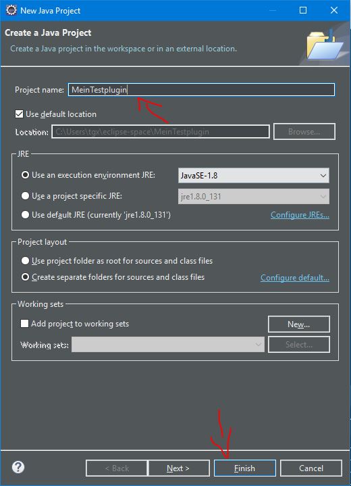Image resolution: width=351 pixels, height=486 pixels.
Task: Select Use an execution environment JRE
Action: click(x=25, y=175)
